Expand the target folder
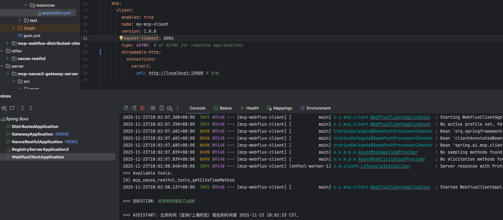This screenshot has height=220, width=503. tap(13, 28)
